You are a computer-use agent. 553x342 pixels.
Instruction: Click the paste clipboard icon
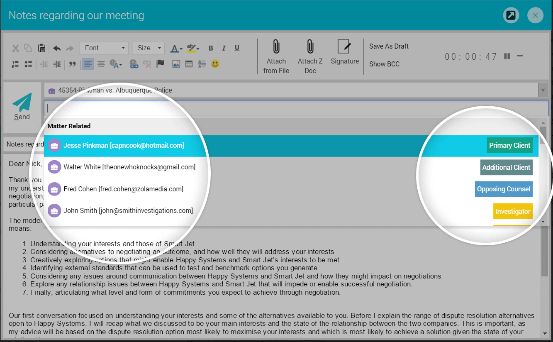click(41, 48)
